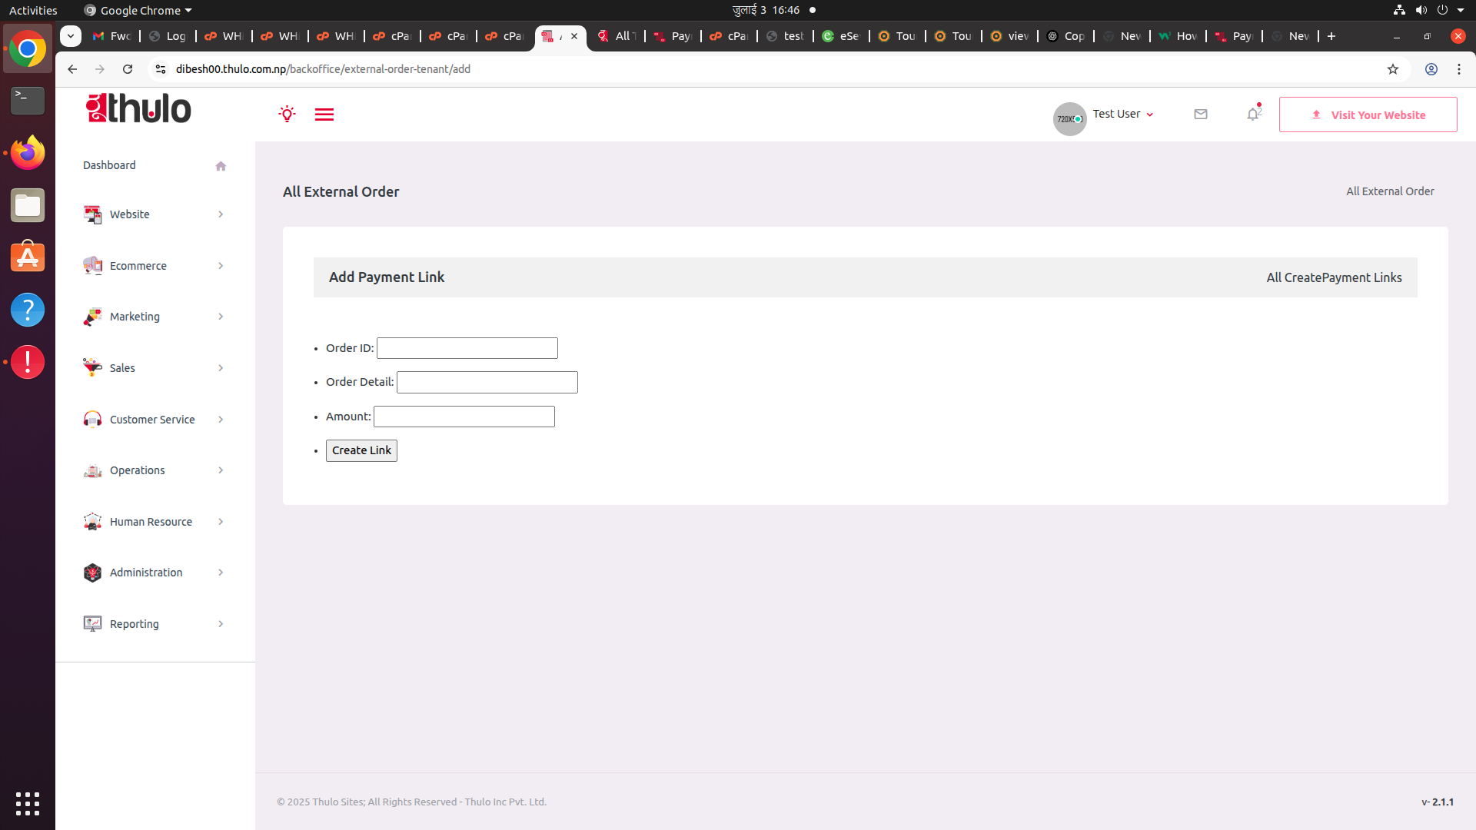1476x830 pixels.
Task: Click the Thulo logo
Action: coord(139,108)
